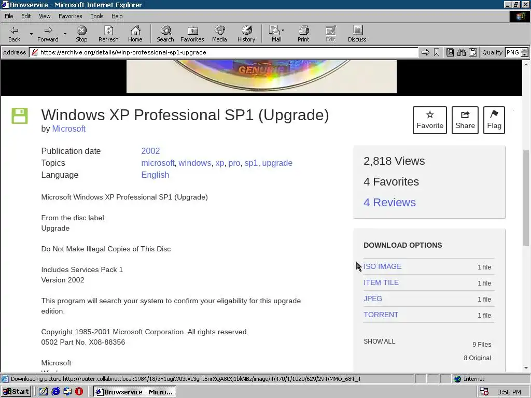Open the Tools menu

point(96,16)
